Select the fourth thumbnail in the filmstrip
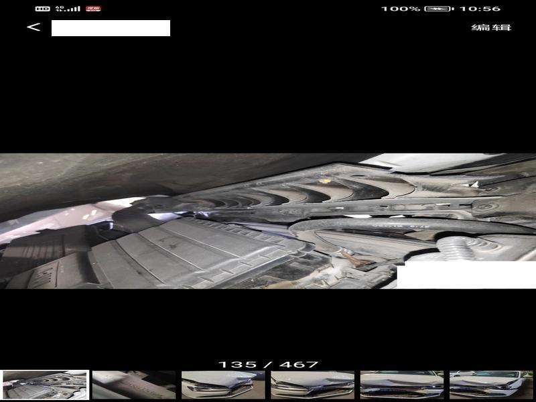The width and height of the screenshot is (536, 402). tap(312, 385)
